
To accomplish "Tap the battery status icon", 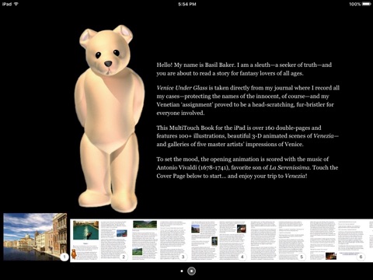I will pyautogui.click(x=366, y=4).
